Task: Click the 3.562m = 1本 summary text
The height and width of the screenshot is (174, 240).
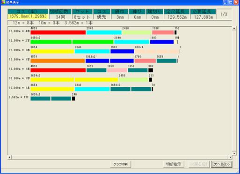Action: (x=79, y=23)
